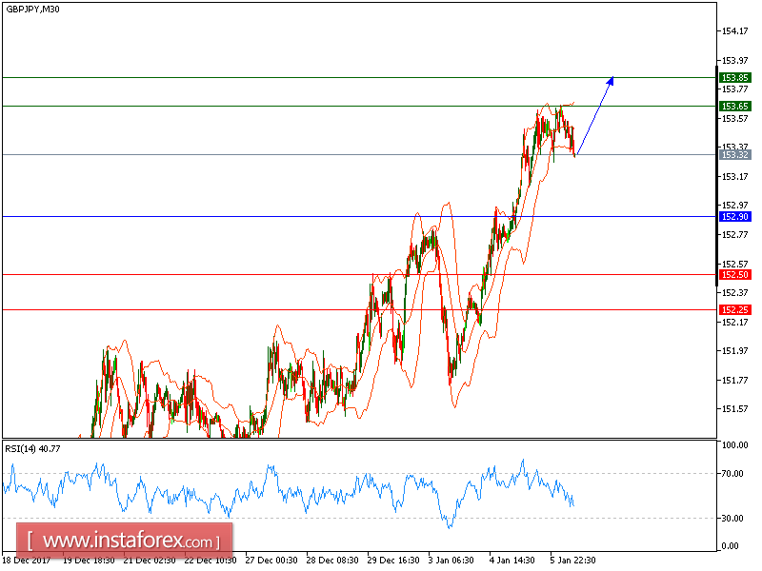Image resolution: width=762 pixels, height=571 pixels.
Task: Click the blue 152.90 price label
Action: pyautogui.click(x=733, y=218)
